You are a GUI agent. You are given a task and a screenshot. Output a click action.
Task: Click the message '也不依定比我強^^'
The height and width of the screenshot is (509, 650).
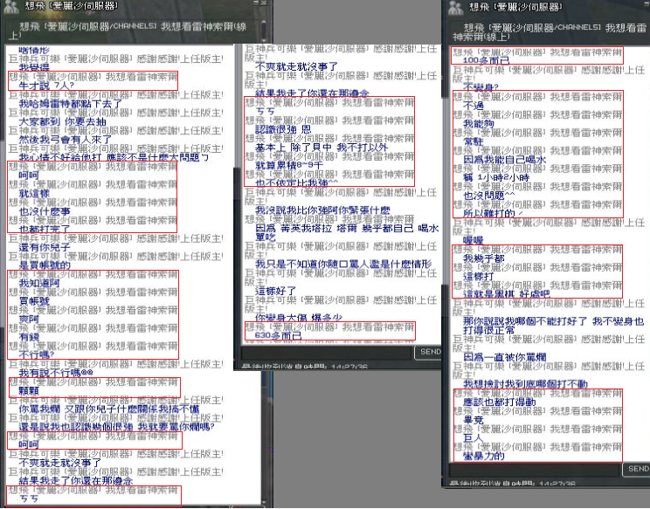tap(297, 182)
